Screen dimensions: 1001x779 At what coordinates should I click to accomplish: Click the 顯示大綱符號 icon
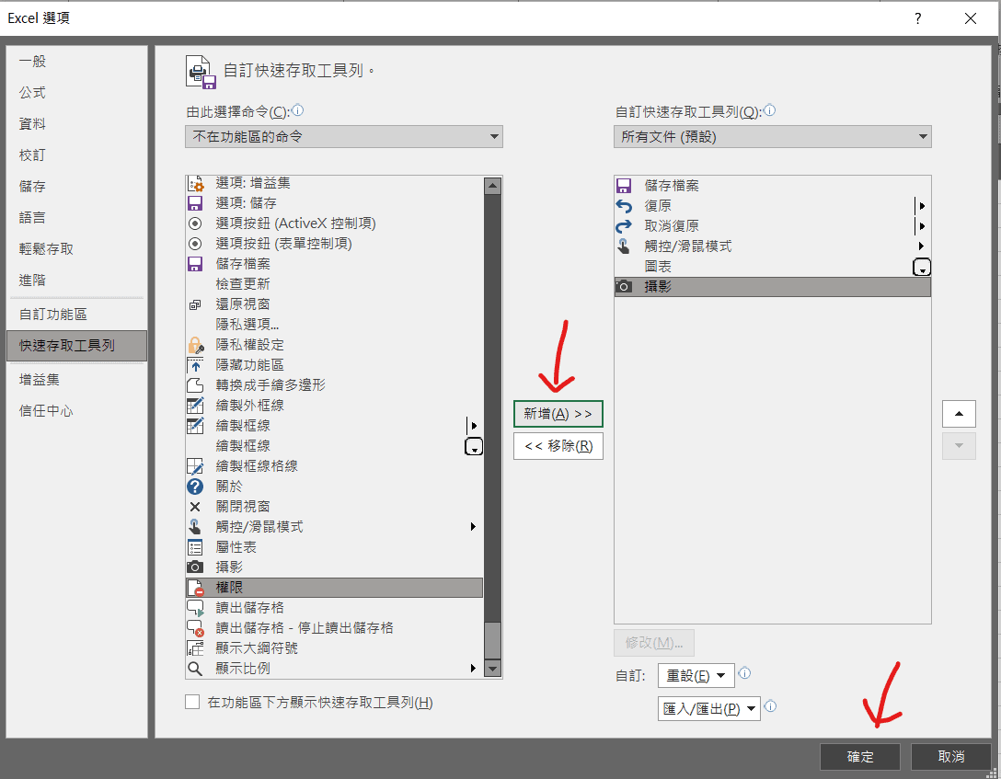195,648
